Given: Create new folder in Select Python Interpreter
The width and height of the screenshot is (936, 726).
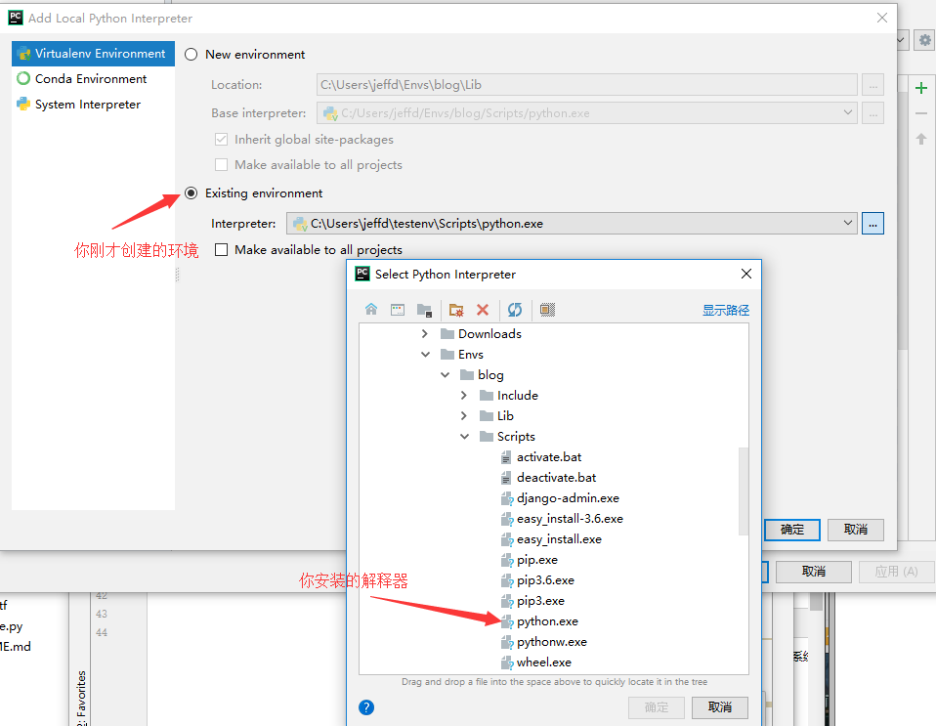Looking at the screenshot, I should 456,310.
